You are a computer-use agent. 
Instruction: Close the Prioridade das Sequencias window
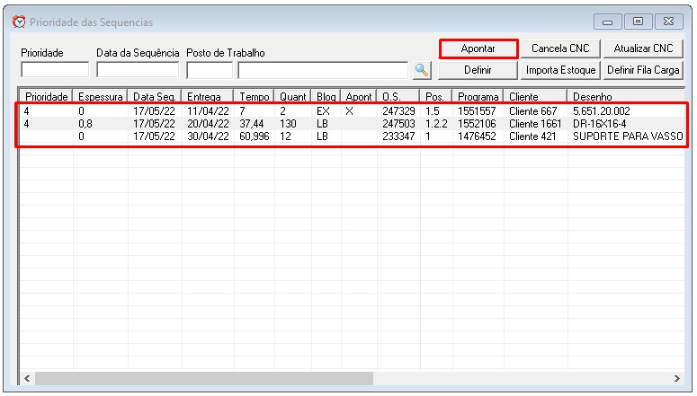pyautogui.click(x=668, y=22)
